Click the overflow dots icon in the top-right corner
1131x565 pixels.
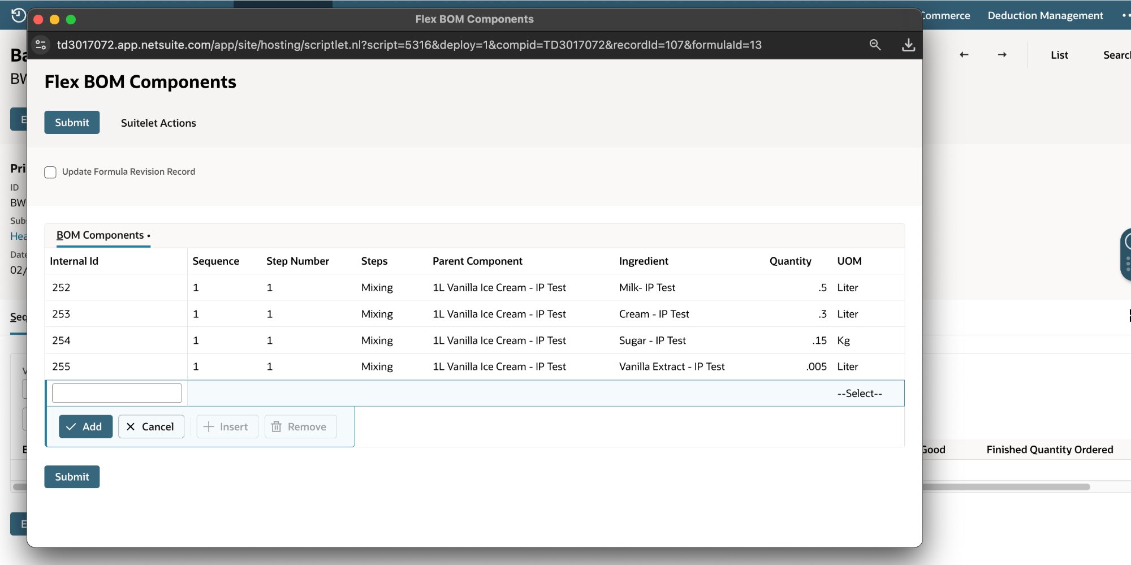(x=1125, y=15)
